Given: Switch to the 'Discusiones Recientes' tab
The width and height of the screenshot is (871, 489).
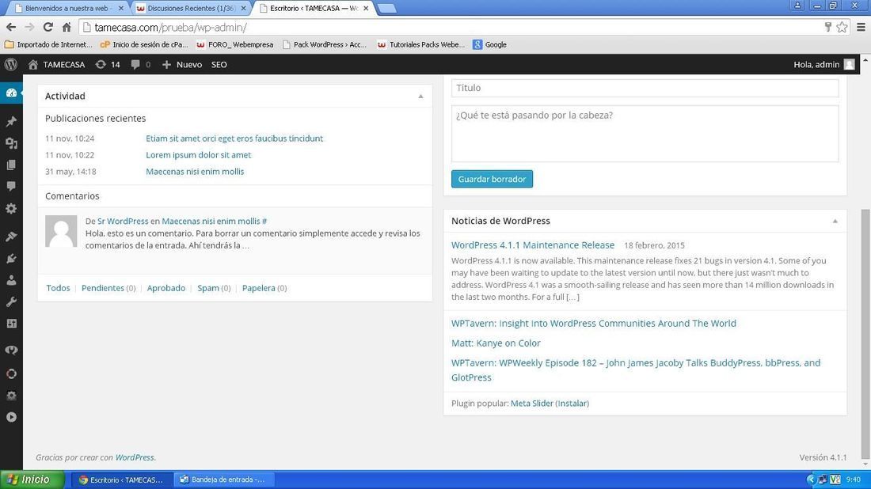Looking at the screenshot, I should tap(190, 9).
